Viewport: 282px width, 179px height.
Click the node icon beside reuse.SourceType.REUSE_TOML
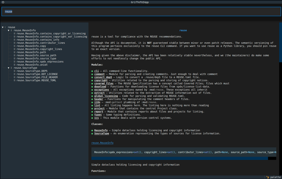tap(14, 81)
